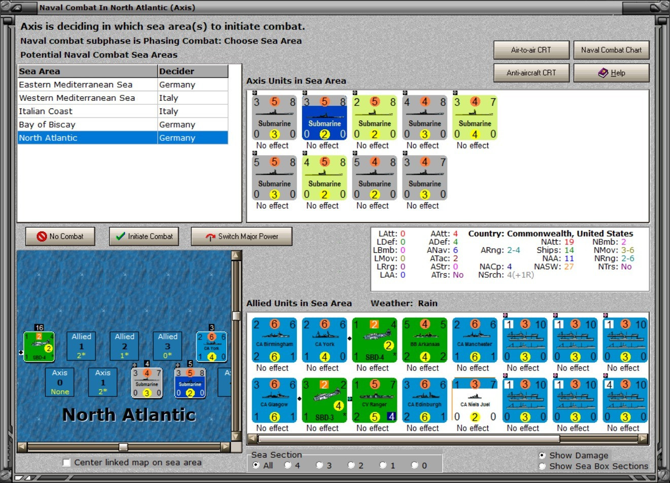Click the Sea Area column header
670x483 pixels.
coord(88,71)
